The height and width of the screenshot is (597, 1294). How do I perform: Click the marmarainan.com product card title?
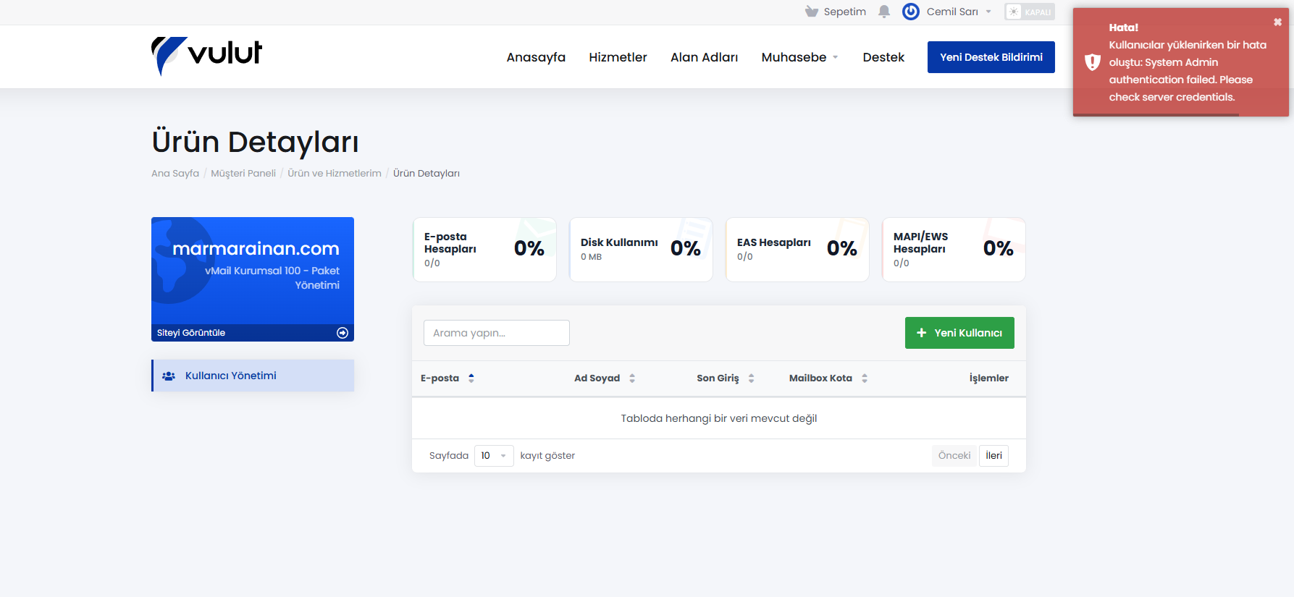(256, 249)
